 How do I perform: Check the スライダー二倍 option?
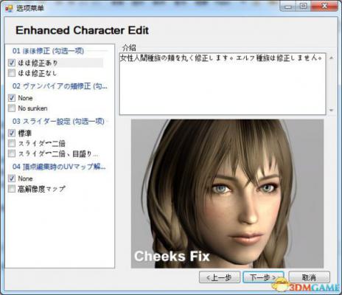tap(12, 143)
